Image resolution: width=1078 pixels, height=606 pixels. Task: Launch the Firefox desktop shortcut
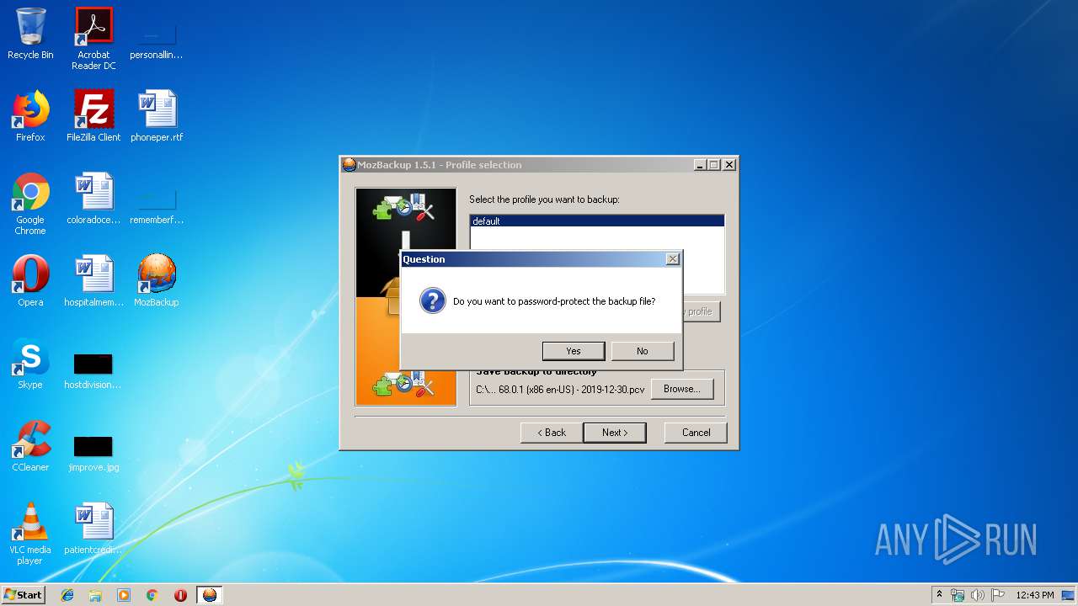(30, 116)
